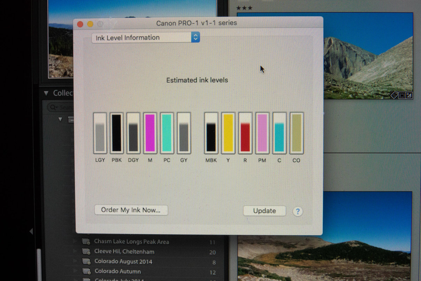Collapse the collection set disclosure triangle
421x281 pixels.
coord(60,119)
